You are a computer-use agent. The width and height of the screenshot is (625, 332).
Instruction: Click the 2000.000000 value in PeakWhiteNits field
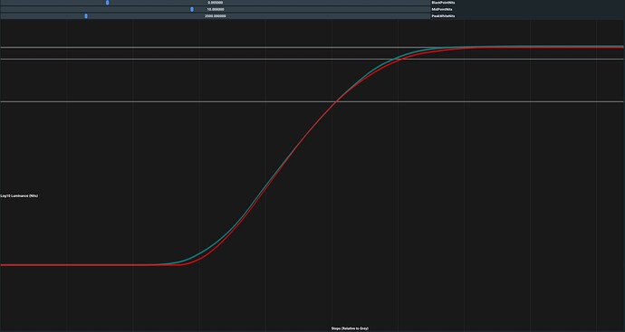[216, 16]
